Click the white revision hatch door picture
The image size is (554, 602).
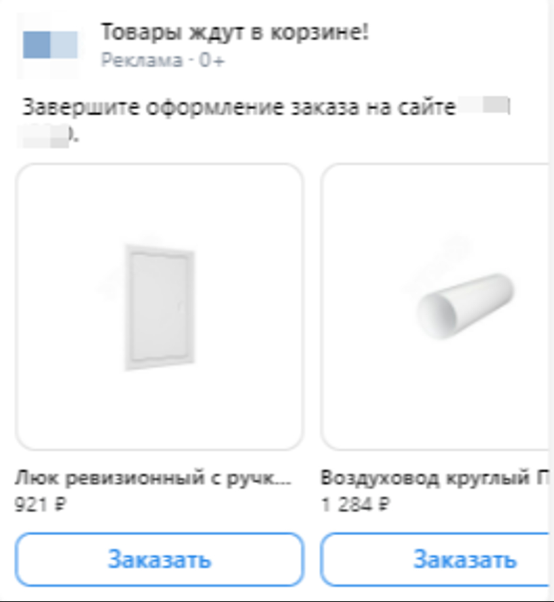coord(159,308)
